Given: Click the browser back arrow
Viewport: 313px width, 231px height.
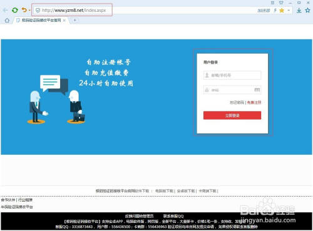Looking at the screenshot, I should 6,10.
